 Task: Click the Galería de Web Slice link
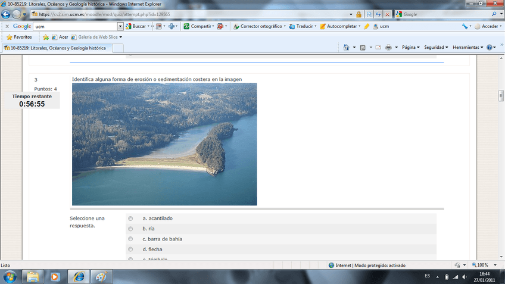99,37
